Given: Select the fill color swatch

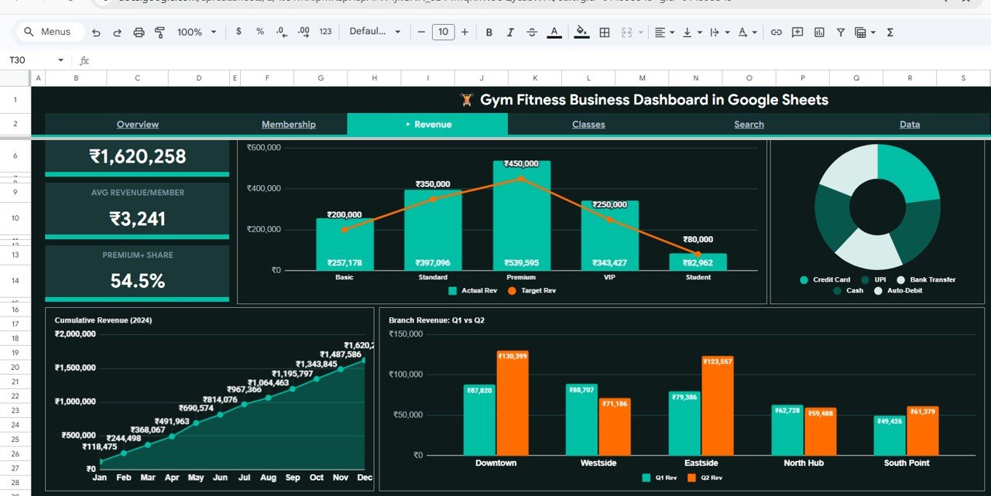Looking at the screenshot, I should pos(581,32).
